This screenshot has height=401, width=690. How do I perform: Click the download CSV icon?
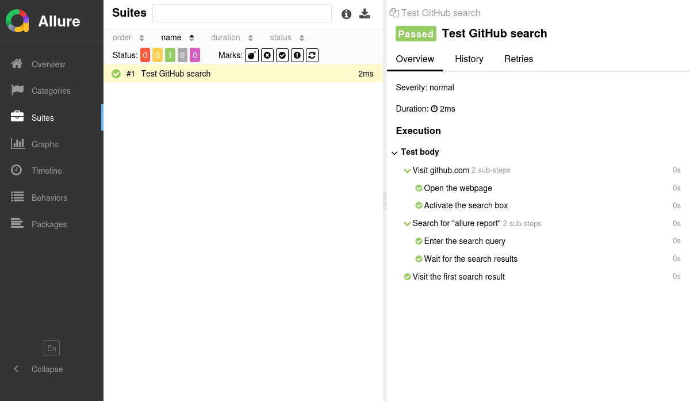[365, 14]
